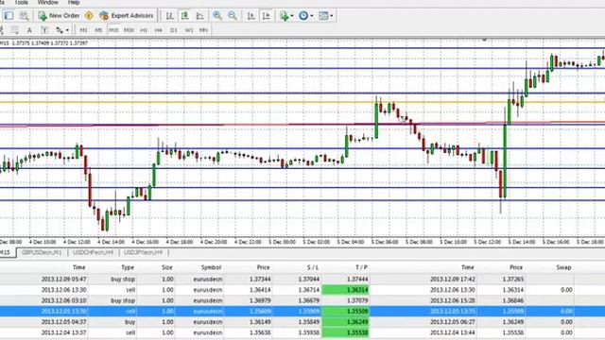Click price cell 1.37344

click(260, 279)
